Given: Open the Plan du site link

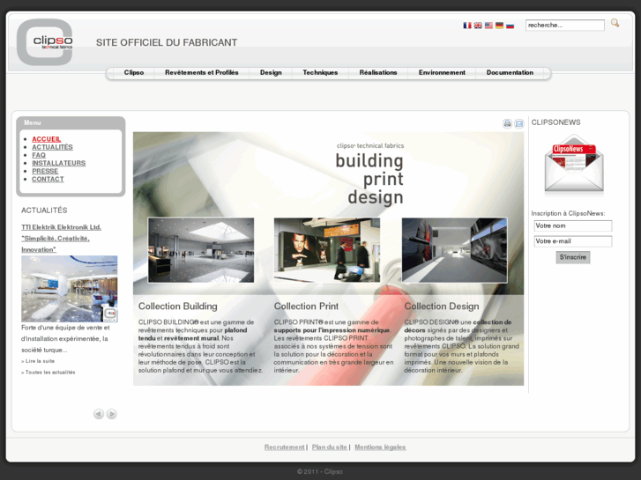Looking at the screenshot, I should point(330,447).
